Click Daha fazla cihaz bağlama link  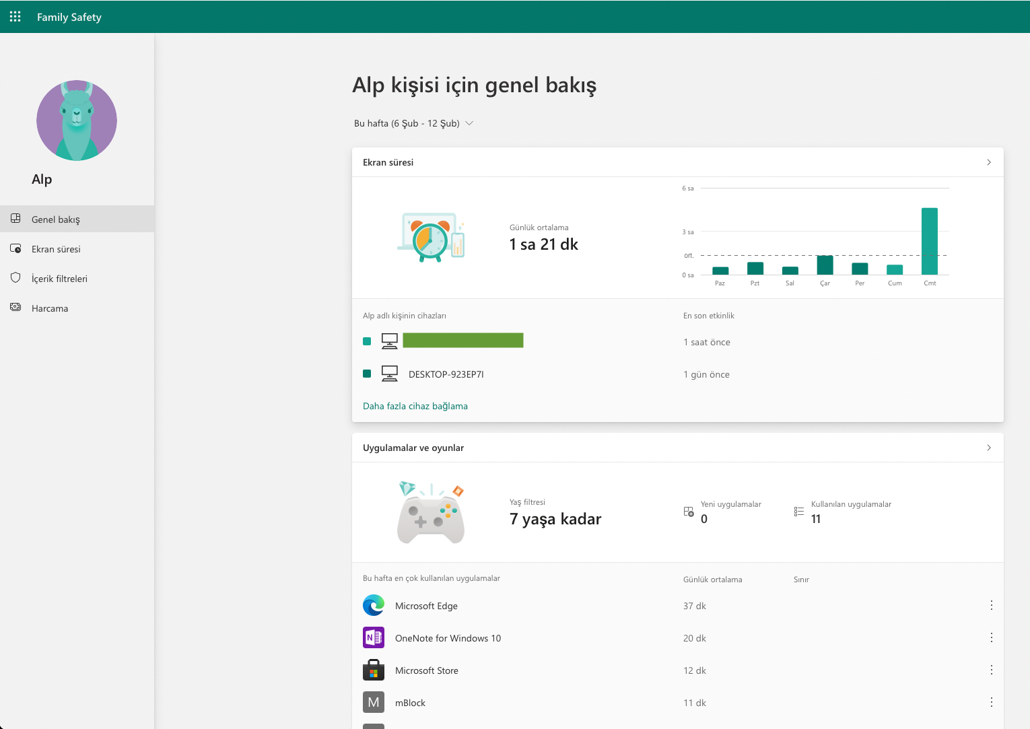[415, 406]
